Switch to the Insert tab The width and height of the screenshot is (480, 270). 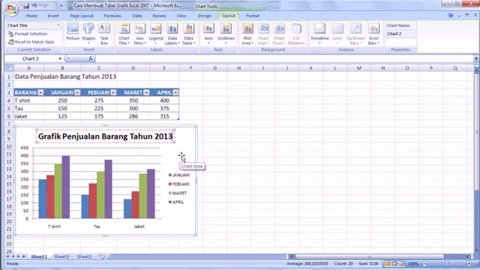point(53,16)
